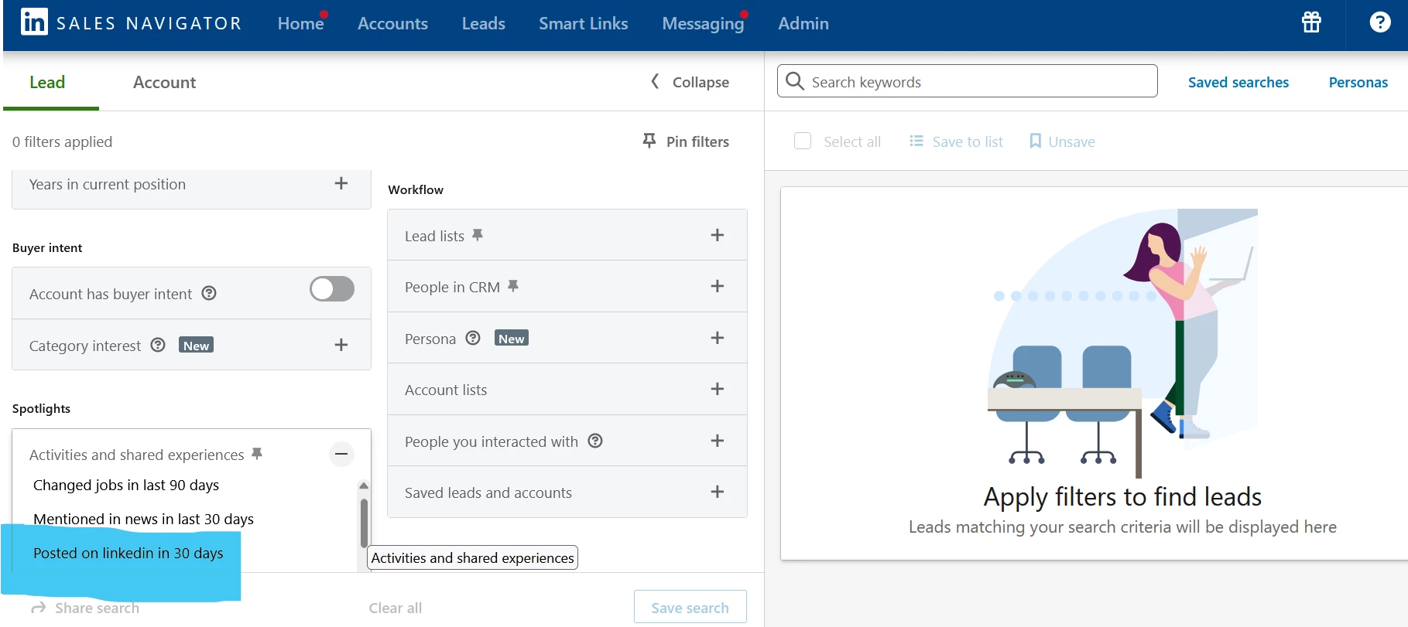Click the spotlight list scrollbar thumb

(364, 523)
